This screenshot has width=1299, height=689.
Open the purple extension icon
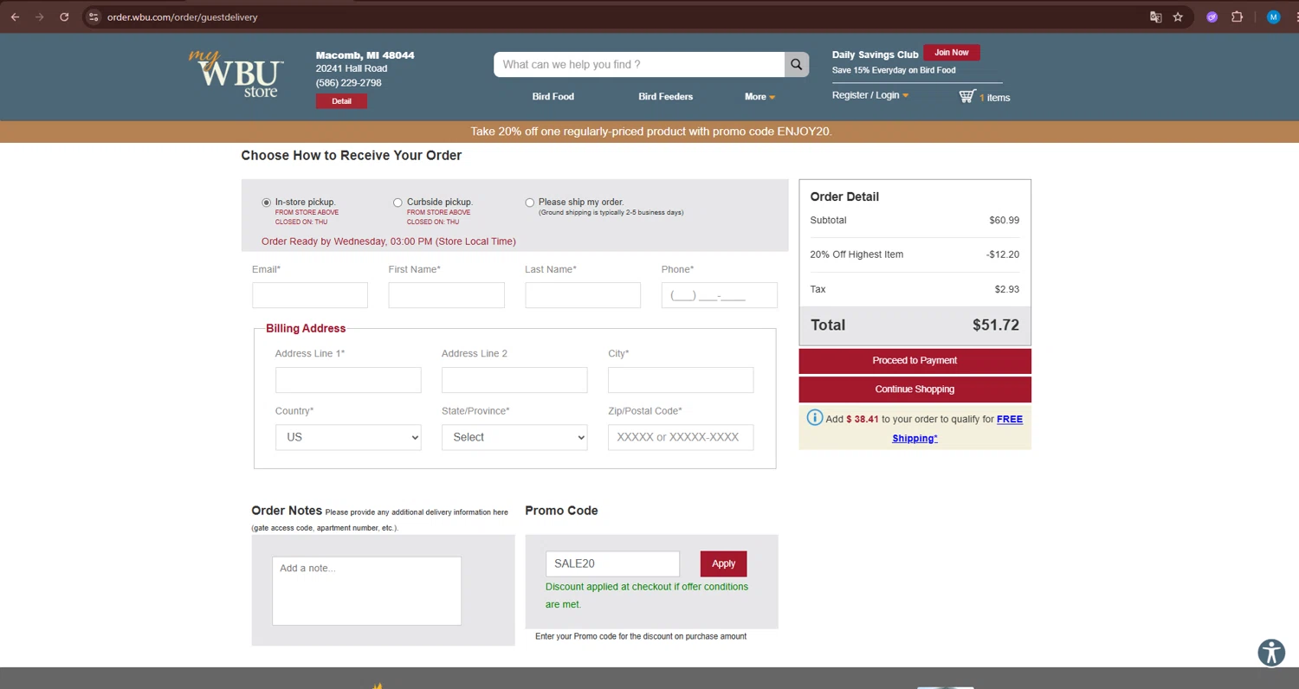pos(1212,16)
